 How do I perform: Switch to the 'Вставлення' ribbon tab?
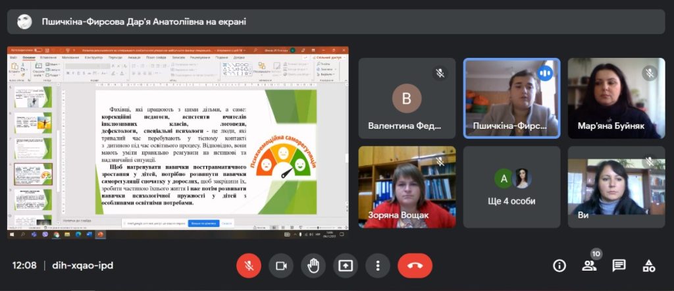(x=48, y=58)
